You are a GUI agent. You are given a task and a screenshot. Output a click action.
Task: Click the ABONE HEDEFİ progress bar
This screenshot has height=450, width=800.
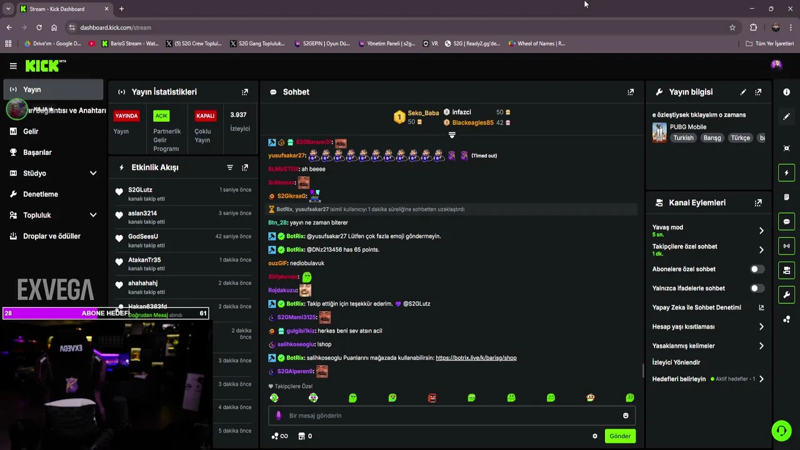(x=106, y=313)
